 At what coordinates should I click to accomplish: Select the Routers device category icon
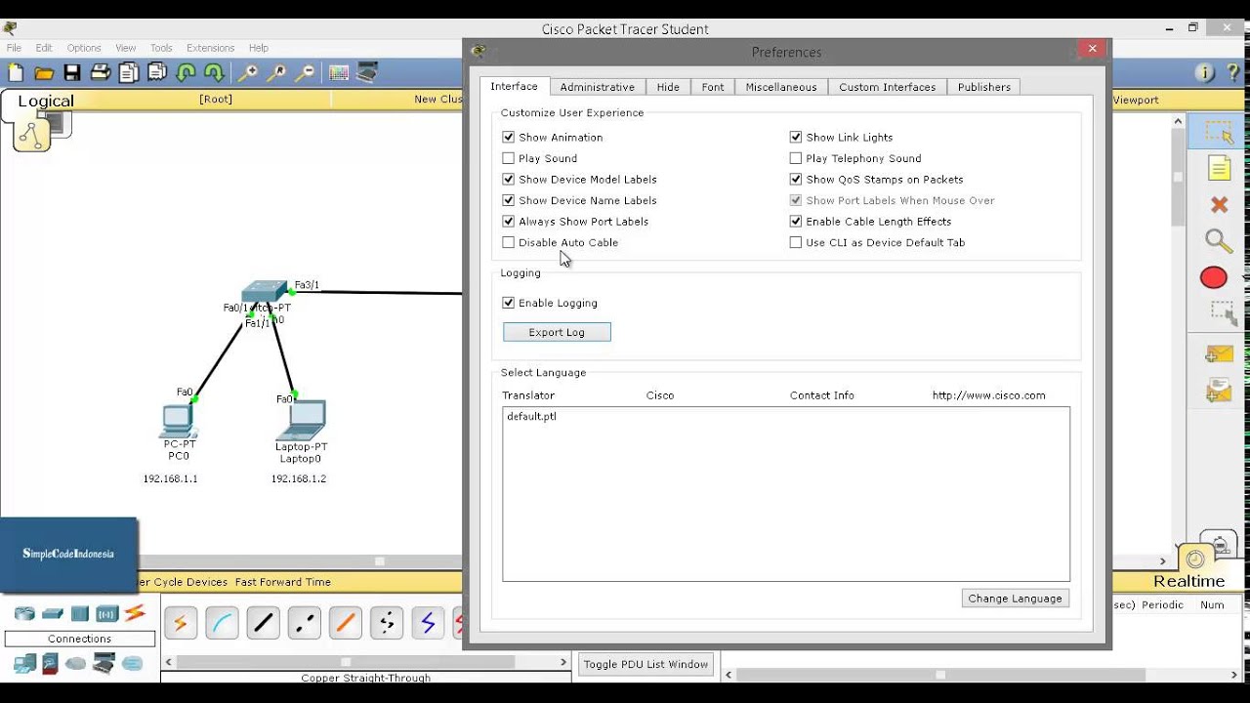24,614
